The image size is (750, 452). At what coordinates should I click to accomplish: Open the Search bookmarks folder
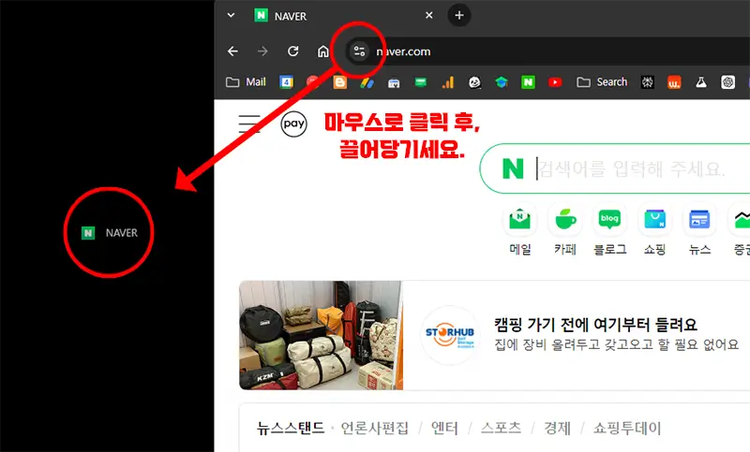[x=602, y=82]
